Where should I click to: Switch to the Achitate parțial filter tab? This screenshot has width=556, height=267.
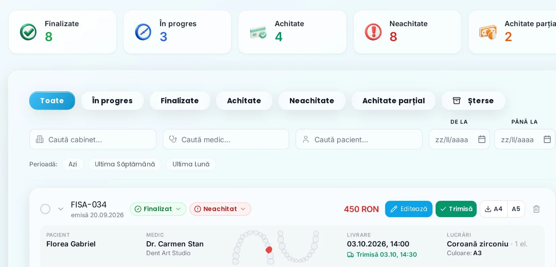pos(394,101)
